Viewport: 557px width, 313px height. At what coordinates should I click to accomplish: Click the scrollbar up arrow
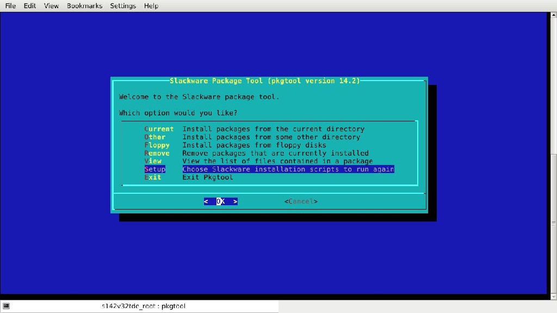click(553, 15)
